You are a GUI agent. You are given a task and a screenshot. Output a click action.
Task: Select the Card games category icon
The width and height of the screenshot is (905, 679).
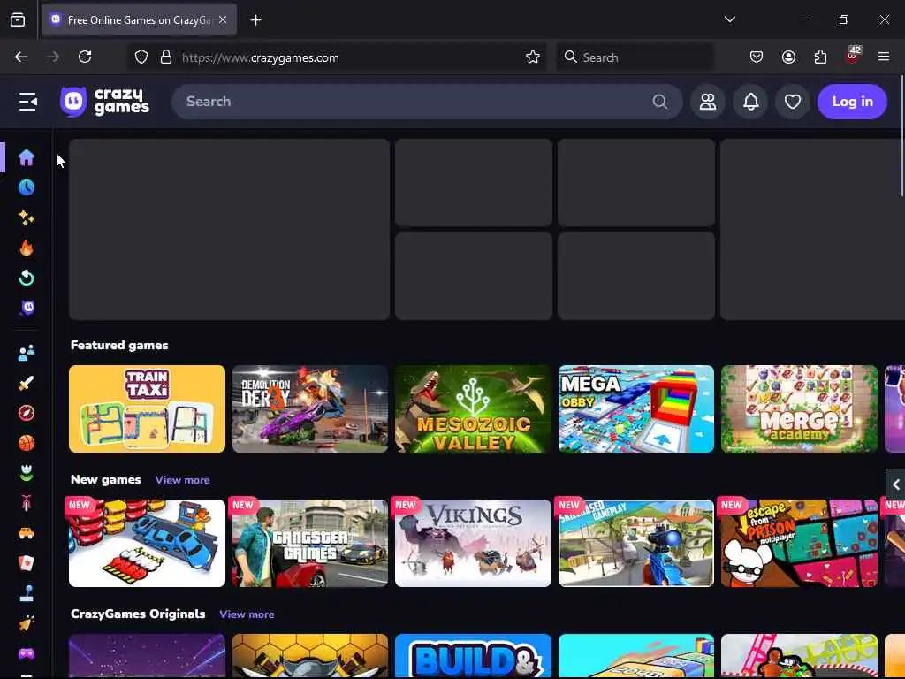coord(26,563)
